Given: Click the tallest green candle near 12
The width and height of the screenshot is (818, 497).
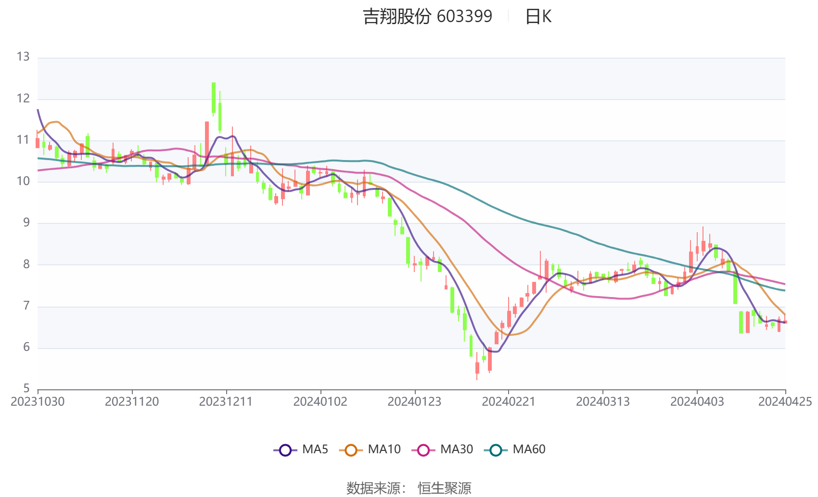Looking at the screenshot, I should click(x=214, y=98).
